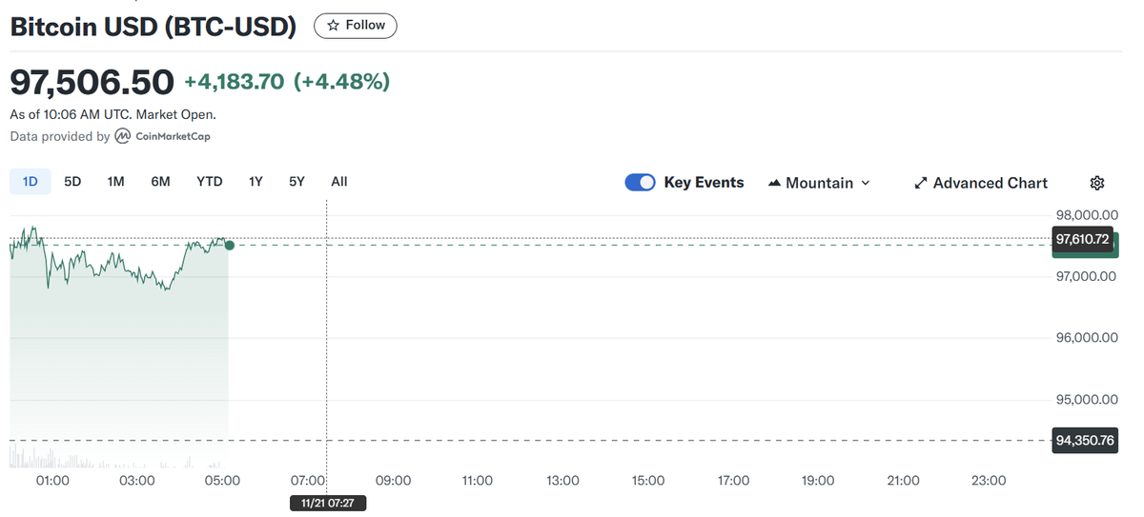The height and width of the screenshot is (517, 1144).
Task: Click the 05:00 time axis label
Action: 222,481
